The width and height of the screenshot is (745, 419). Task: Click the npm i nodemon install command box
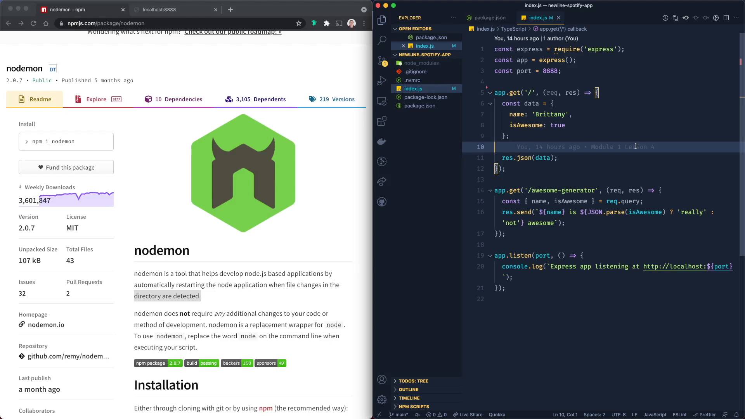(66, 142)
